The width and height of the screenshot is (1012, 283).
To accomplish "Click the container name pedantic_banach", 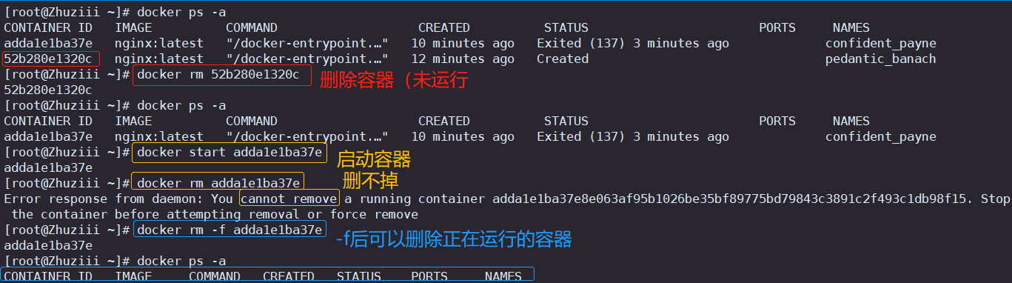I will pyautogui.click(x=880, y=59).
